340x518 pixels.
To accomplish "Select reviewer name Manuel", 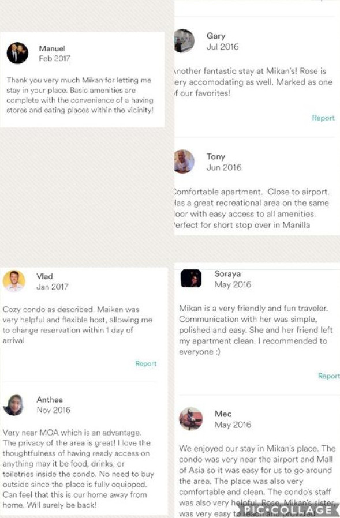I will pyautogui.click(x=53, y=48).
